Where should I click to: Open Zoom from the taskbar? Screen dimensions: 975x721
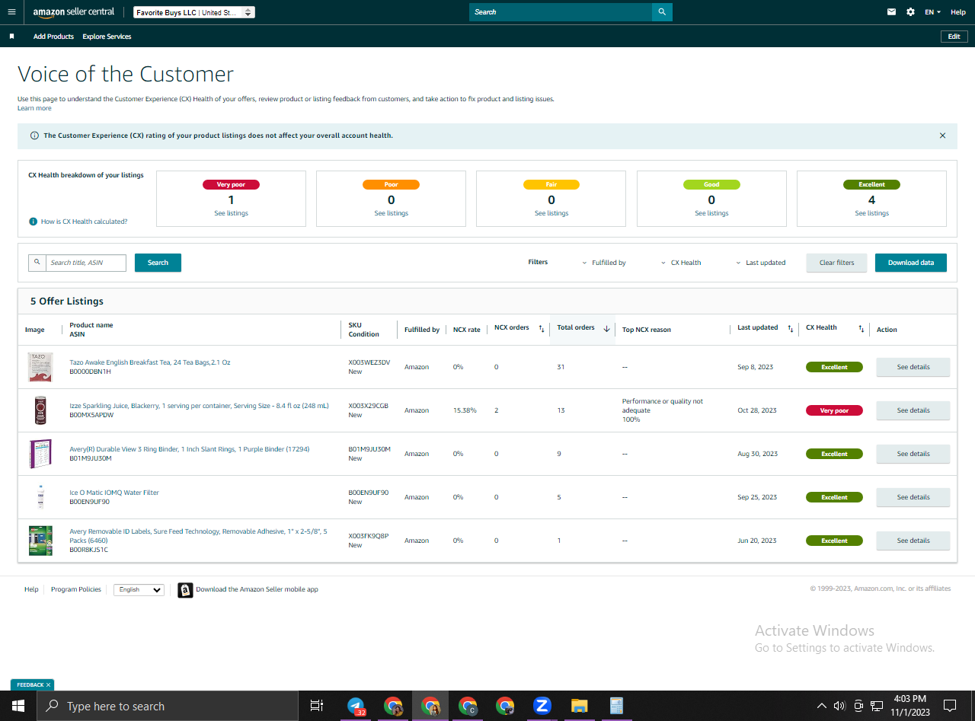(x=542, y=706)
